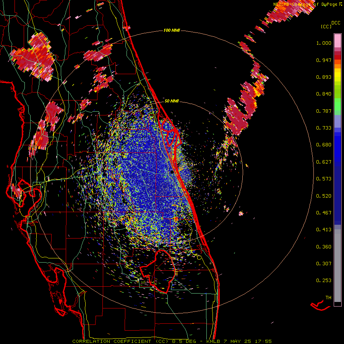This screenshot has width=344, height=344.
Task: Select the 0.307 legend value
Action: click(x=324, y=264)
